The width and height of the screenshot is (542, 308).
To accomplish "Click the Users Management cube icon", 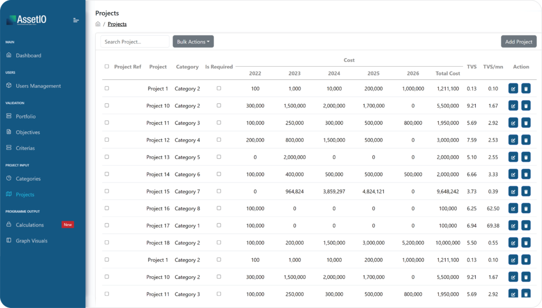I will pyautogui.click(x=9, y=85).
